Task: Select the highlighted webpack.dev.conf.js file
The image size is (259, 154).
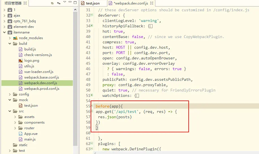Action: 40,83
